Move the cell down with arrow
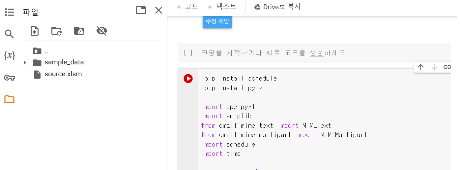 (x=434, y=67)
